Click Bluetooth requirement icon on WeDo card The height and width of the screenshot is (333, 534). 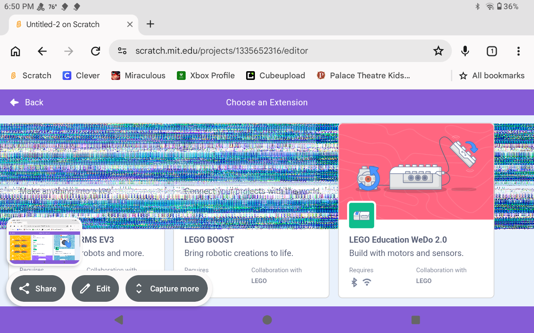[354, 282]
